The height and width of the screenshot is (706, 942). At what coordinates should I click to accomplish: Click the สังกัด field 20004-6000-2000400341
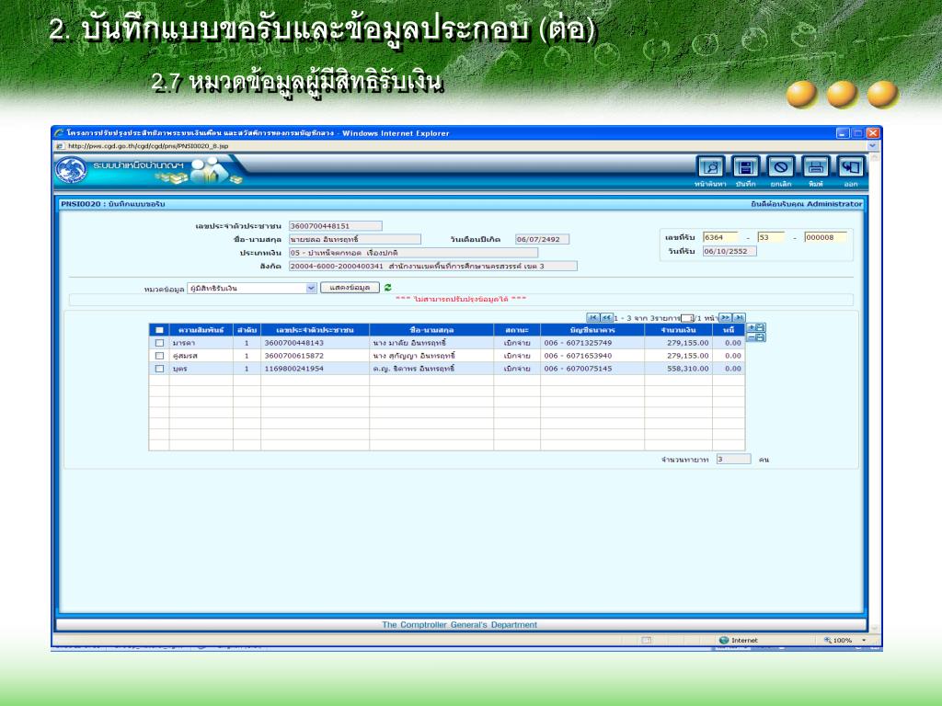(x=432, y=266)
